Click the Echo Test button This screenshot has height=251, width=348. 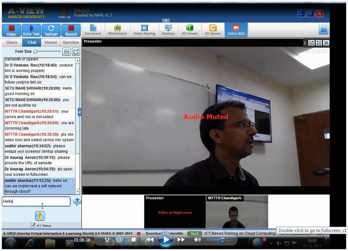click(31, 30)
